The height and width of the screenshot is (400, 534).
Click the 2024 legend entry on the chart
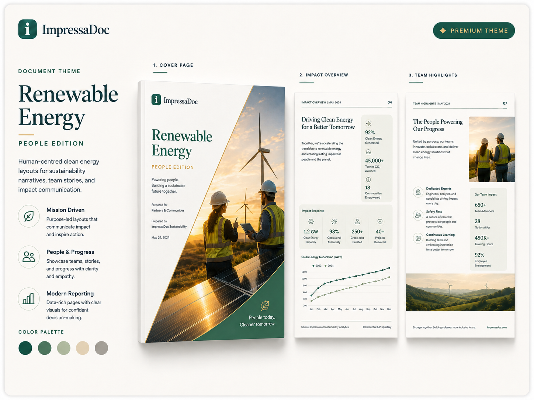point(329,266)
